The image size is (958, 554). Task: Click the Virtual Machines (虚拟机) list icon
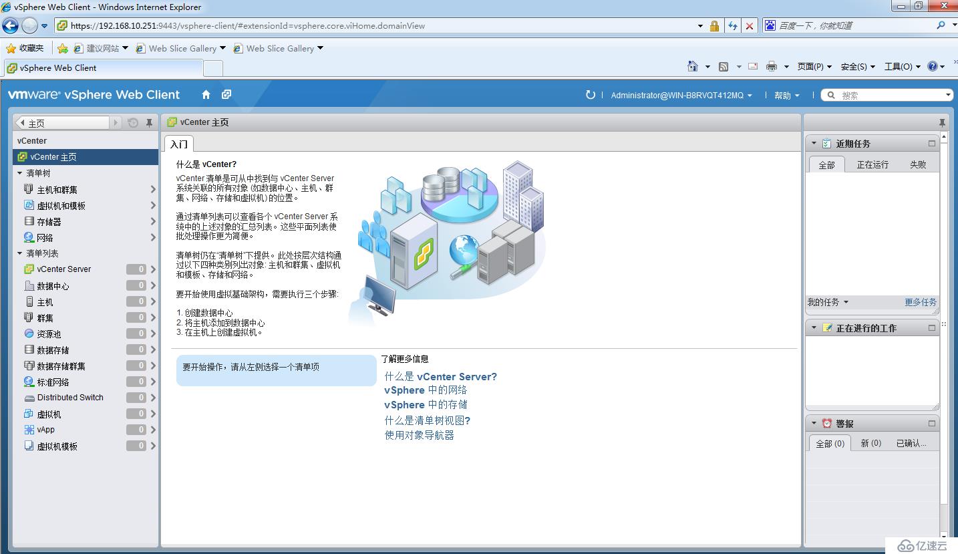(x=29, y=414)
